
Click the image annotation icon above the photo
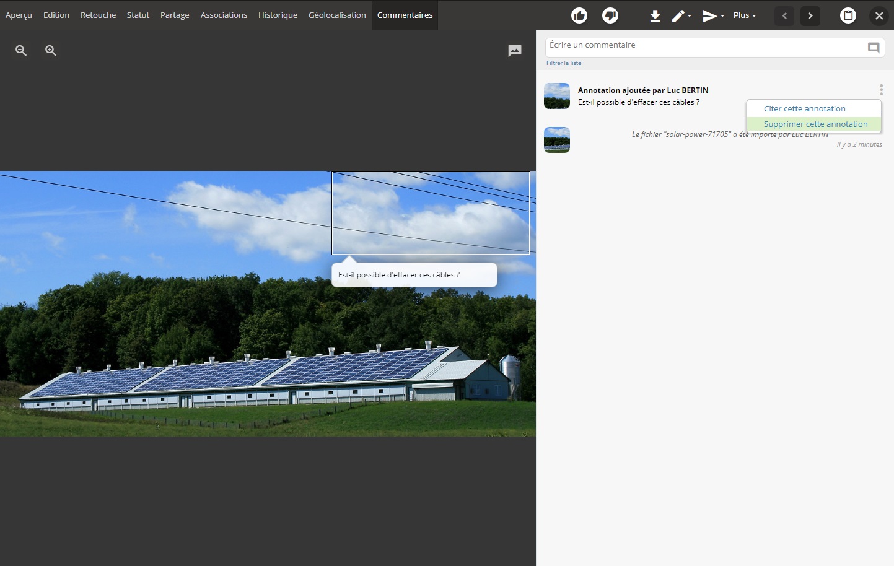coord(514,51)
